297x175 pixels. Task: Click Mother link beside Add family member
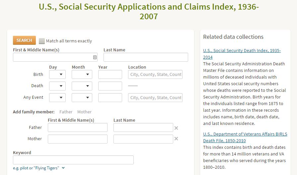point(84,112)
